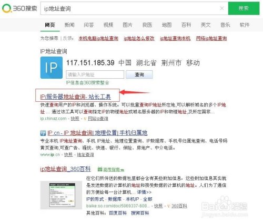The height and width of the screenshot is (224, 263).
Task: Click the 360百科 result thumbnail image
Action: coord(61,195)
